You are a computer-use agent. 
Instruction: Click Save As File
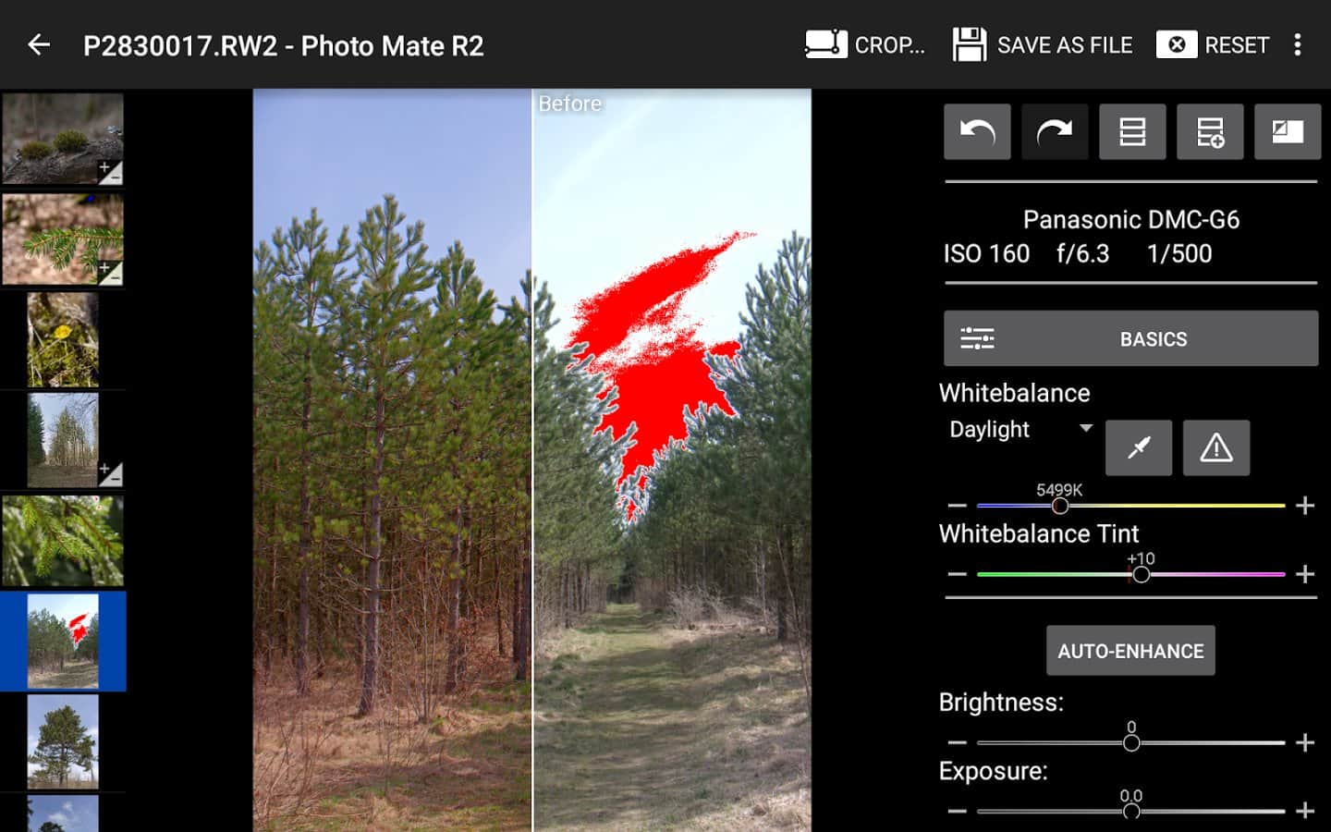tap(1043, 44)
